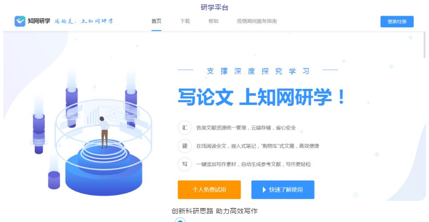This screenshot has height=222, width=429.
Task: Open the 首页 tab
Action: click(156, 21)
